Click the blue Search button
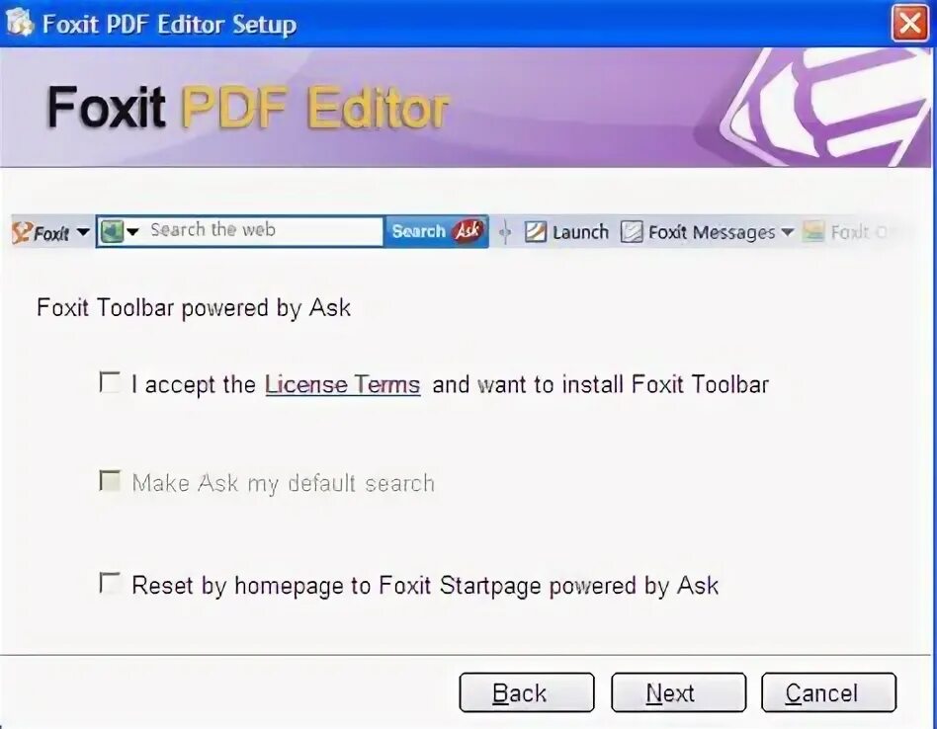937x729 pixels. click(x=418, y=231)
